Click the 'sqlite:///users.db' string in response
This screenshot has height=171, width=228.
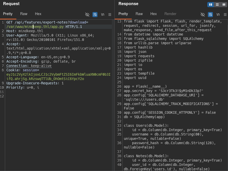(x=144, y=99)
